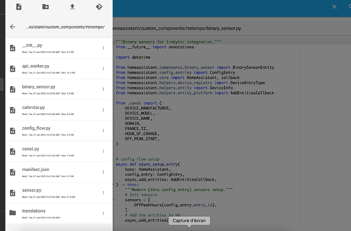Click the file icon beside const.py
The width and height of the screenshot is (351, 231).
click(13, 152)
